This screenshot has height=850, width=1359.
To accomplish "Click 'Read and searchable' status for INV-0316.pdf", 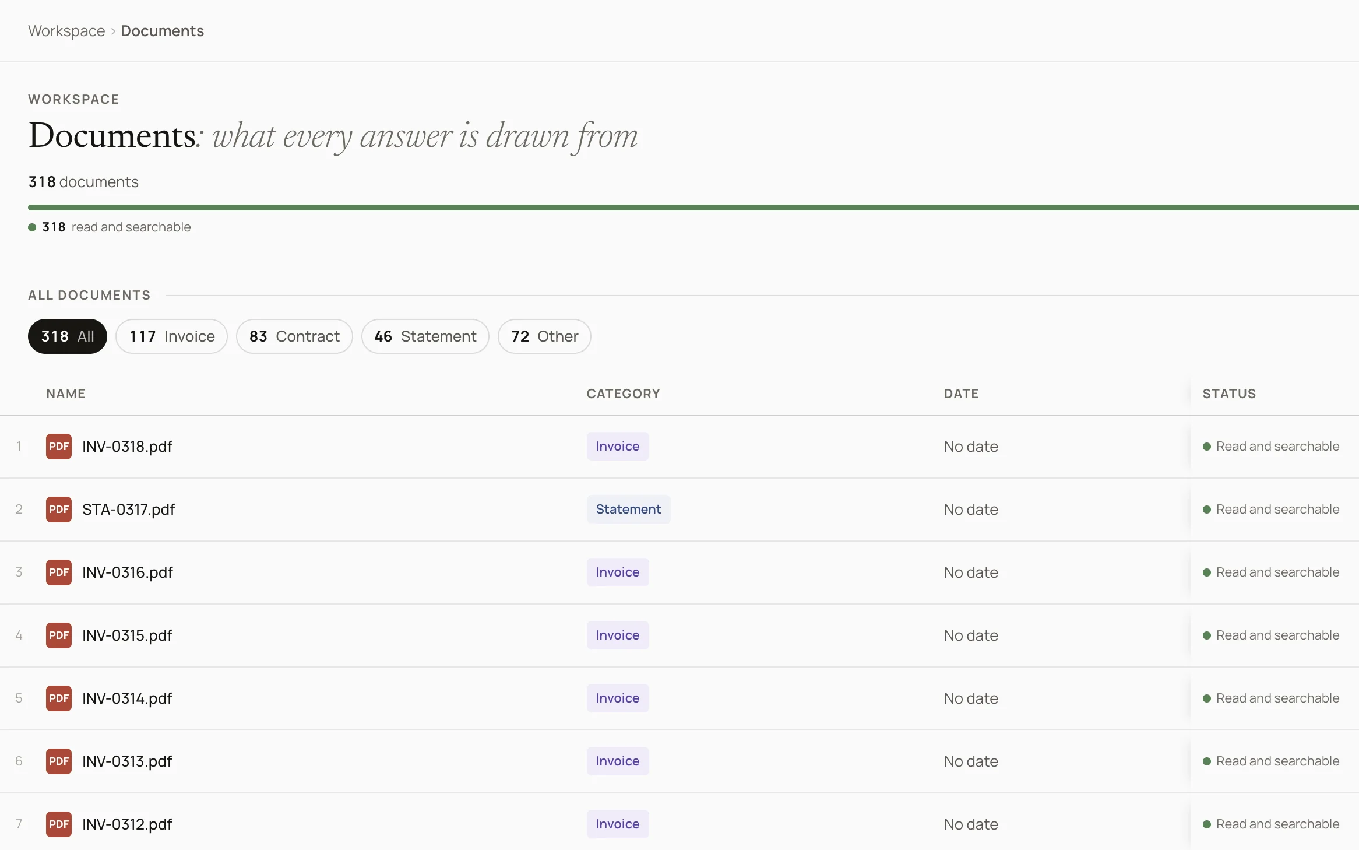I will click(x=1271, y=572).
